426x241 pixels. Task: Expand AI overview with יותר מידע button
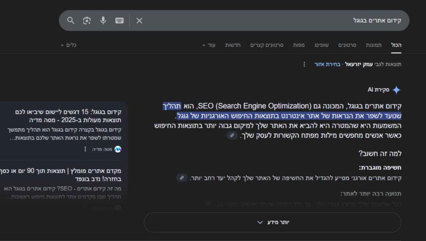click(x=272, y=222)
